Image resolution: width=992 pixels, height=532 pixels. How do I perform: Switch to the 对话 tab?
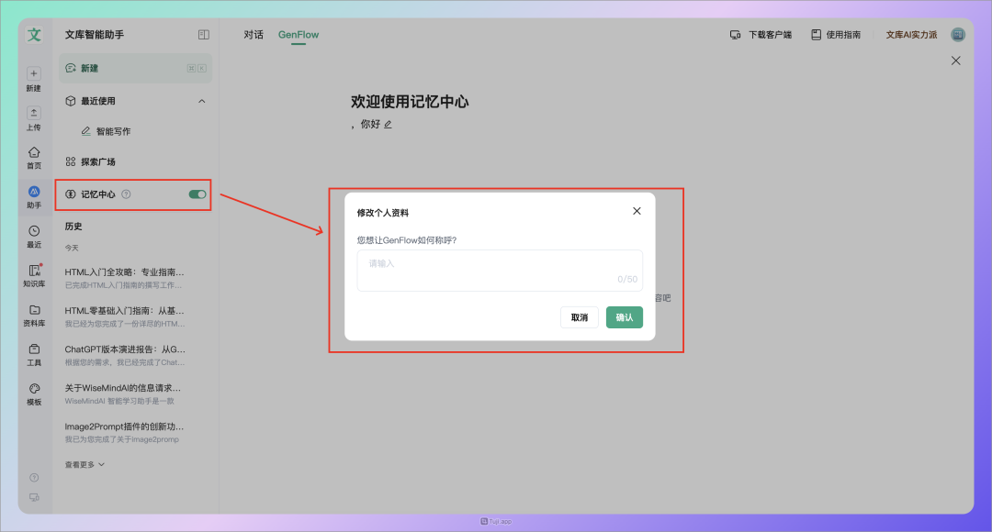point(254,34)
